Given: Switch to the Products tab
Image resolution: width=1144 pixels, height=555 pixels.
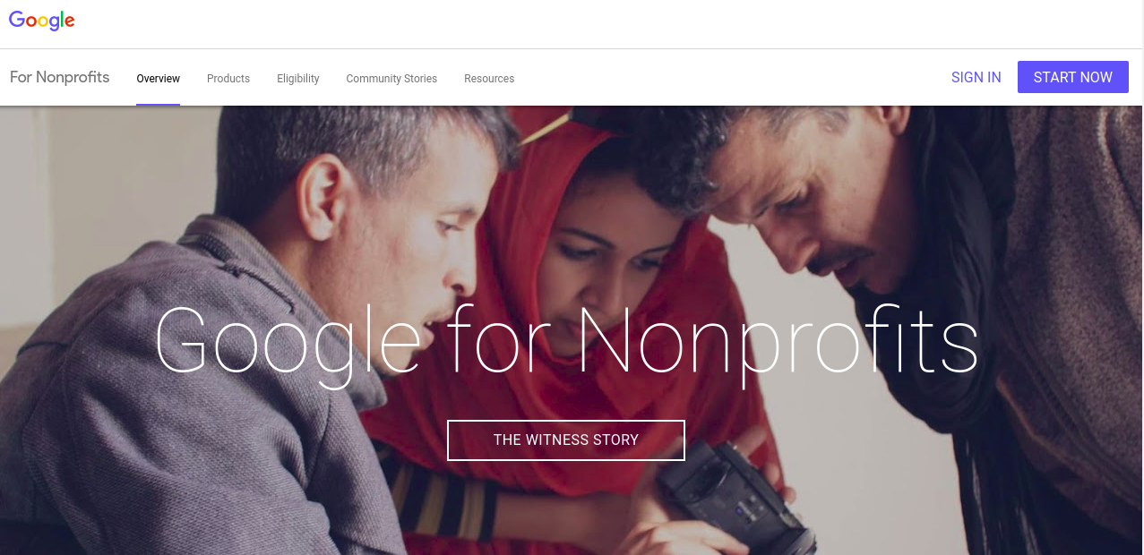Looking at the screenshot, I should click(x=228, y=79).
